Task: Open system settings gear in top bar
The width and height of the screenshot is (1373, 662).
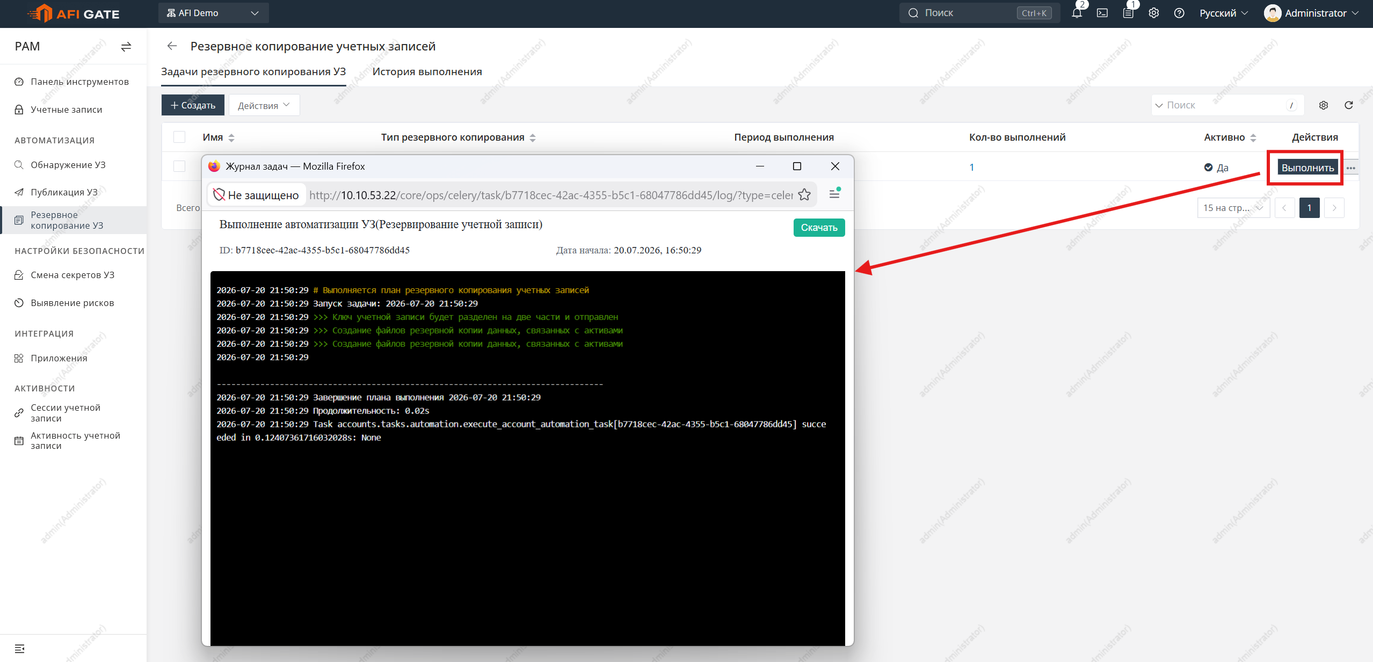Action: coord(1154,13)
